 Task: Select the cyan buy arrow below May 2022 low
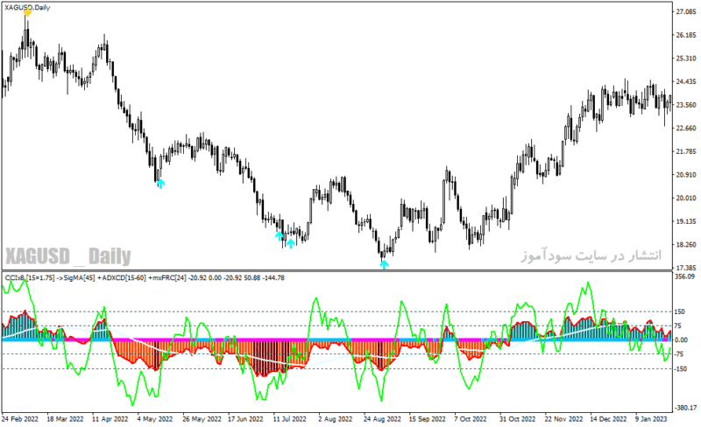pos(160,184)
